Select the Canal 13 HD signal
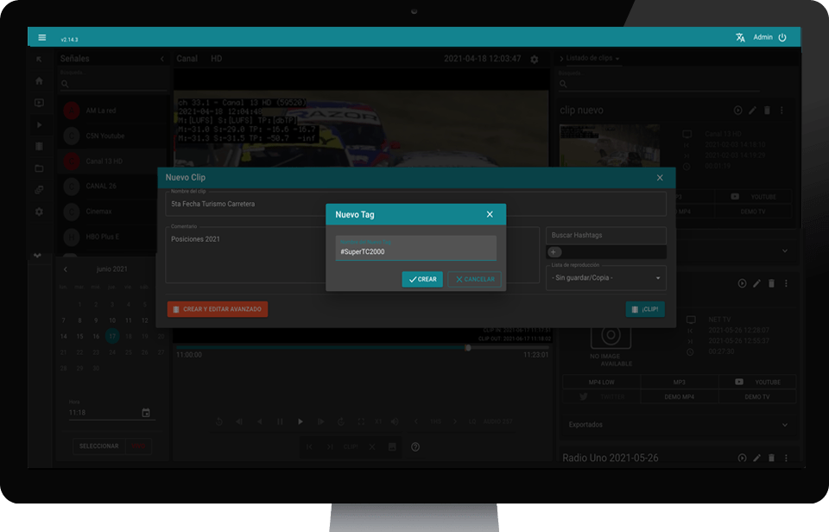Viewport: 829px width, 532px height. coord(112,161)
